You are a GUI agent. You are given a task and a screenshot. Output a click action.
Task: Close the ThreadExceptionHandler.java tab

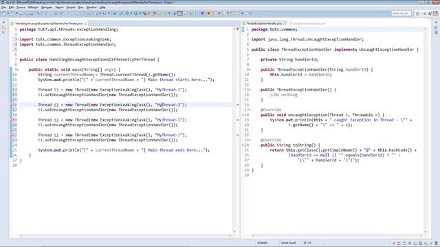(285, 23)
